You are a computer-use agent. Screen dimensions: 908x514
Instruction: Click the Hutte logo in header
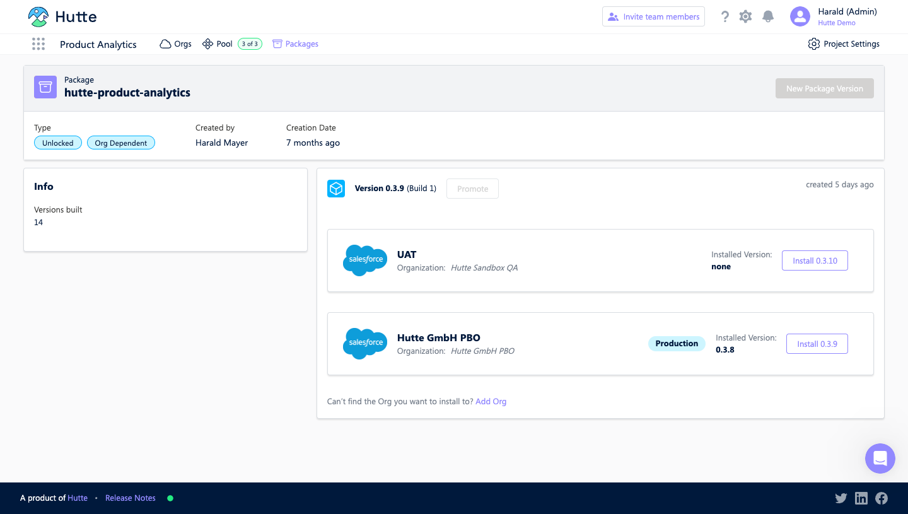(62, 17)
